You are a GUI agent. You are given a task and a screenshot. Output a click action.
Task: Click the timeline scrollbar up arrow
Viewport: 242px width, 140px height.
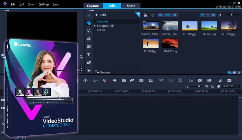click(x=240, y=97)
